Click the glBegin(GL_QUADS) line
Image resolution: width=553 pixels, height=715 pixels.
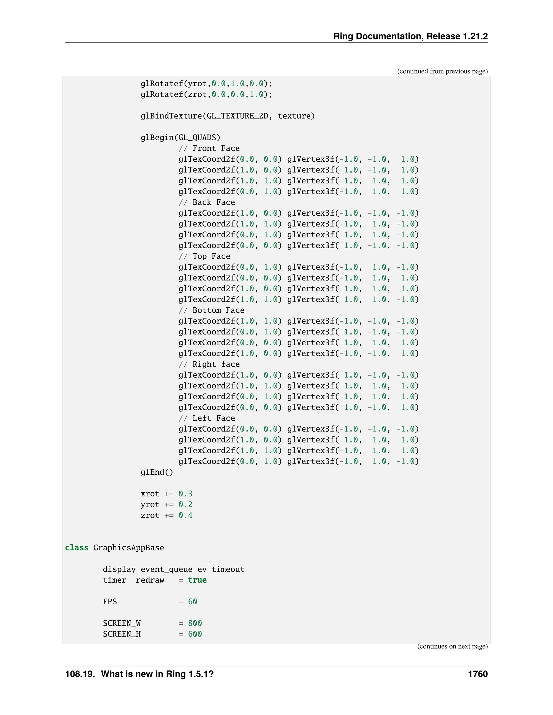coord(180,138)
